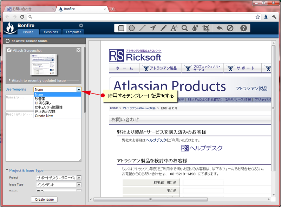
Task: Open Bonfire settings gear
Action: (81, 25)
